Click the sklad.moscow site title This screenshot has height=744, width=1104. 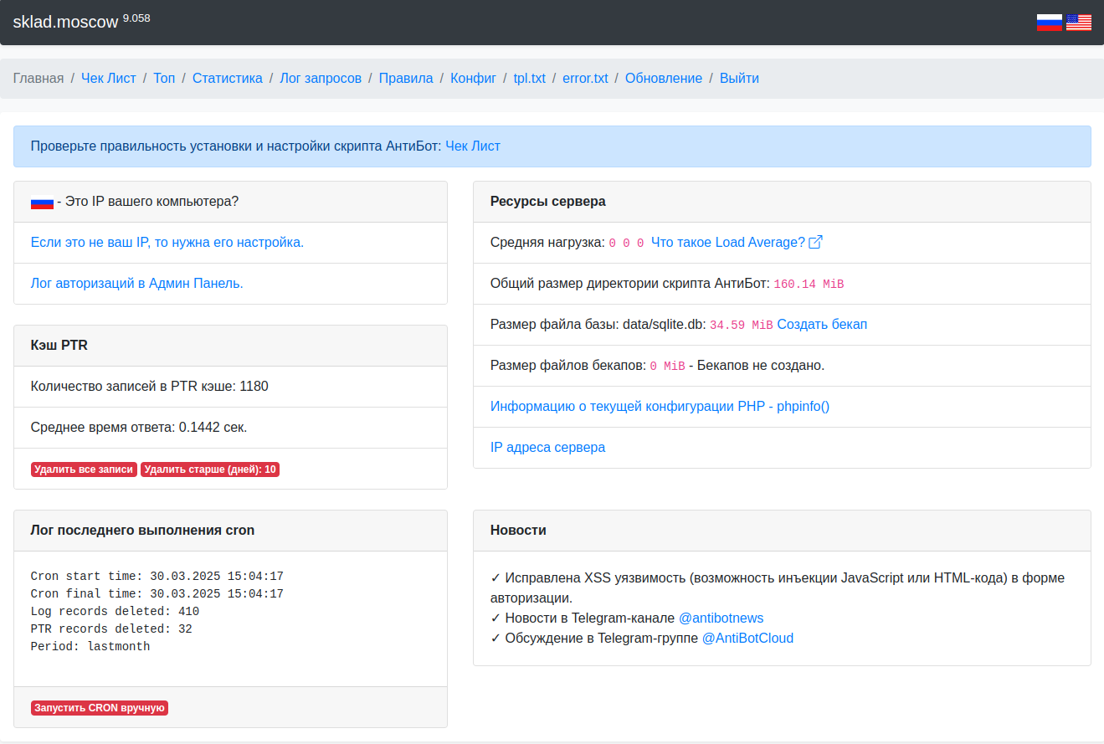65,23
